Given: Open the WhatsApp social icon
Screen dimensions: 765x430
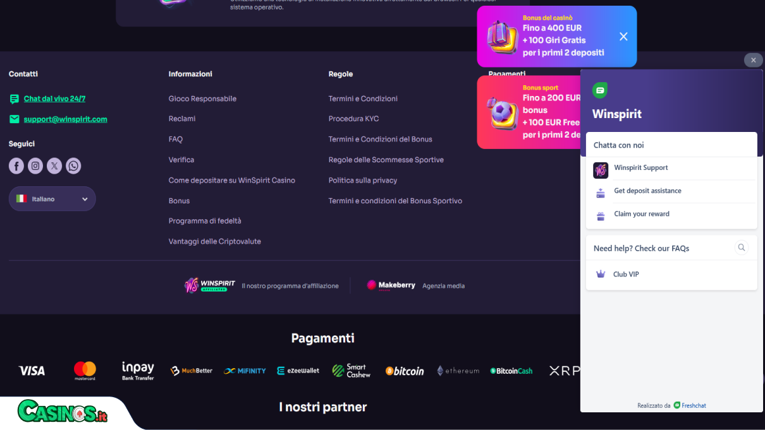Looking at the screenshot, I should pos(73,166).
